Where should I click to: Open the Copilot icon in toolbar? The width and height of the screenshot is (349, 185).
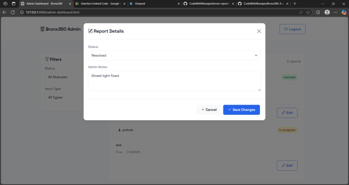pos(344,12)
